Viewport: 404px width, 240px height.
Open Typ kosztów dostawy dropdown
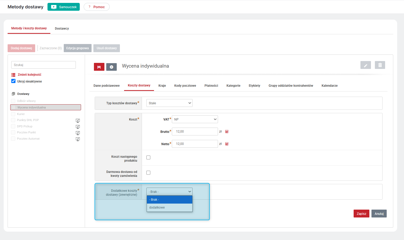(x=169, y=103)
